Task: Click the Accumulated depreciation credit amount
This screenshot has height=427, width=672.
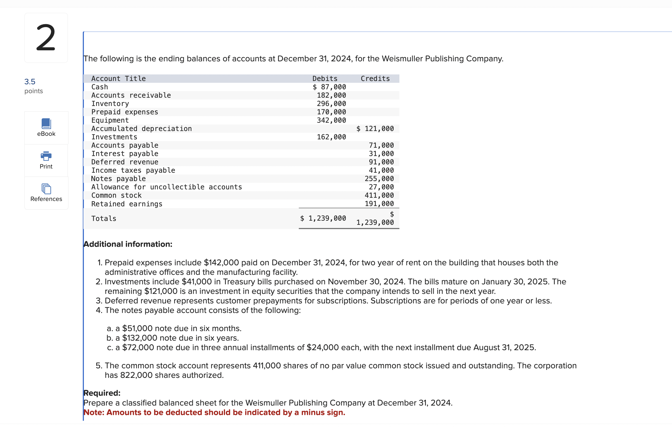Action: (375, 129)
